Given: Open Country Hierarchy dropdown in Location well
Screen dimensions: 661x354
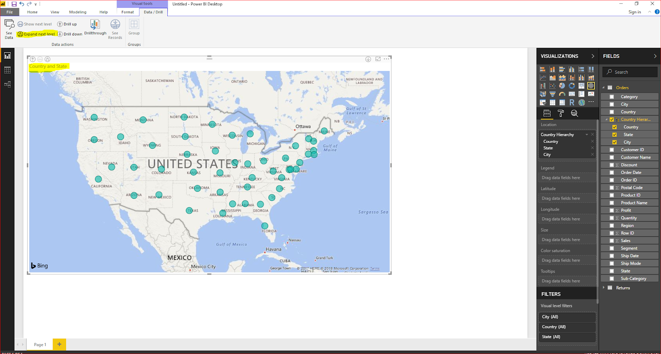Looking at the screenshot, I should pos(587,135).
